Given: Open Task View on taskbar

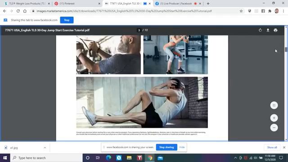Looking at the screenshot, I should click(98, 158).
